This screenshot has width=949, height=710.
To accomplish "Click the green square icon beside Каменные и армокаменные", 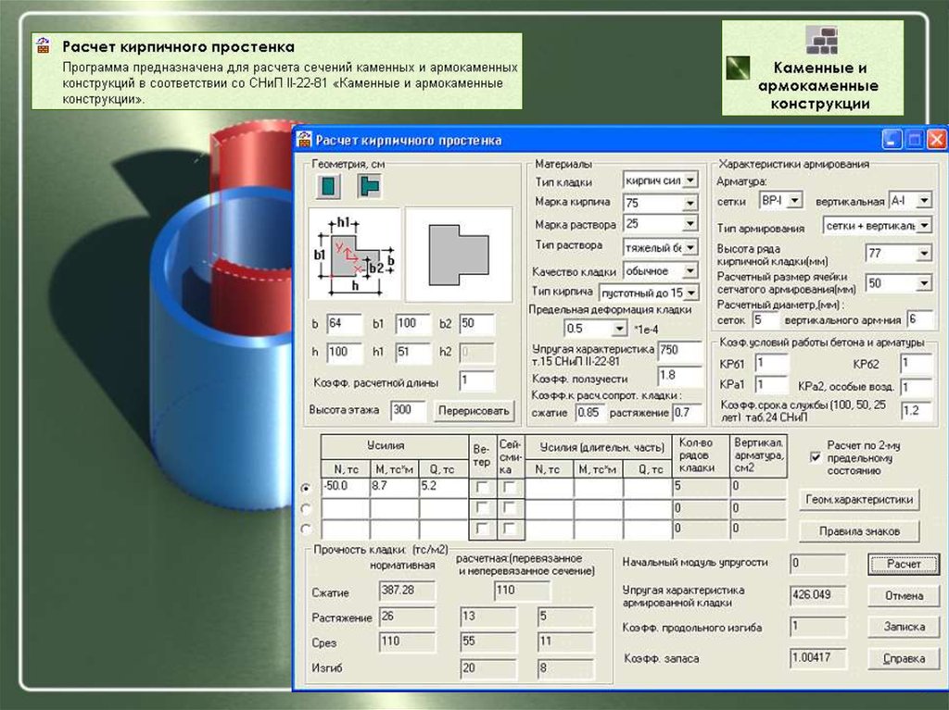I will 738,69.
